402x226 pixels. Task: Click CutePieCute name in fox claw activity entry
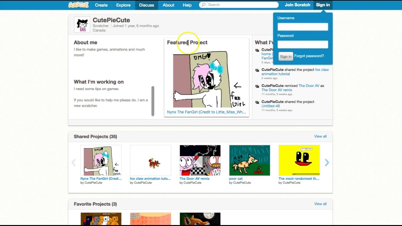click(x=273, y=70)
